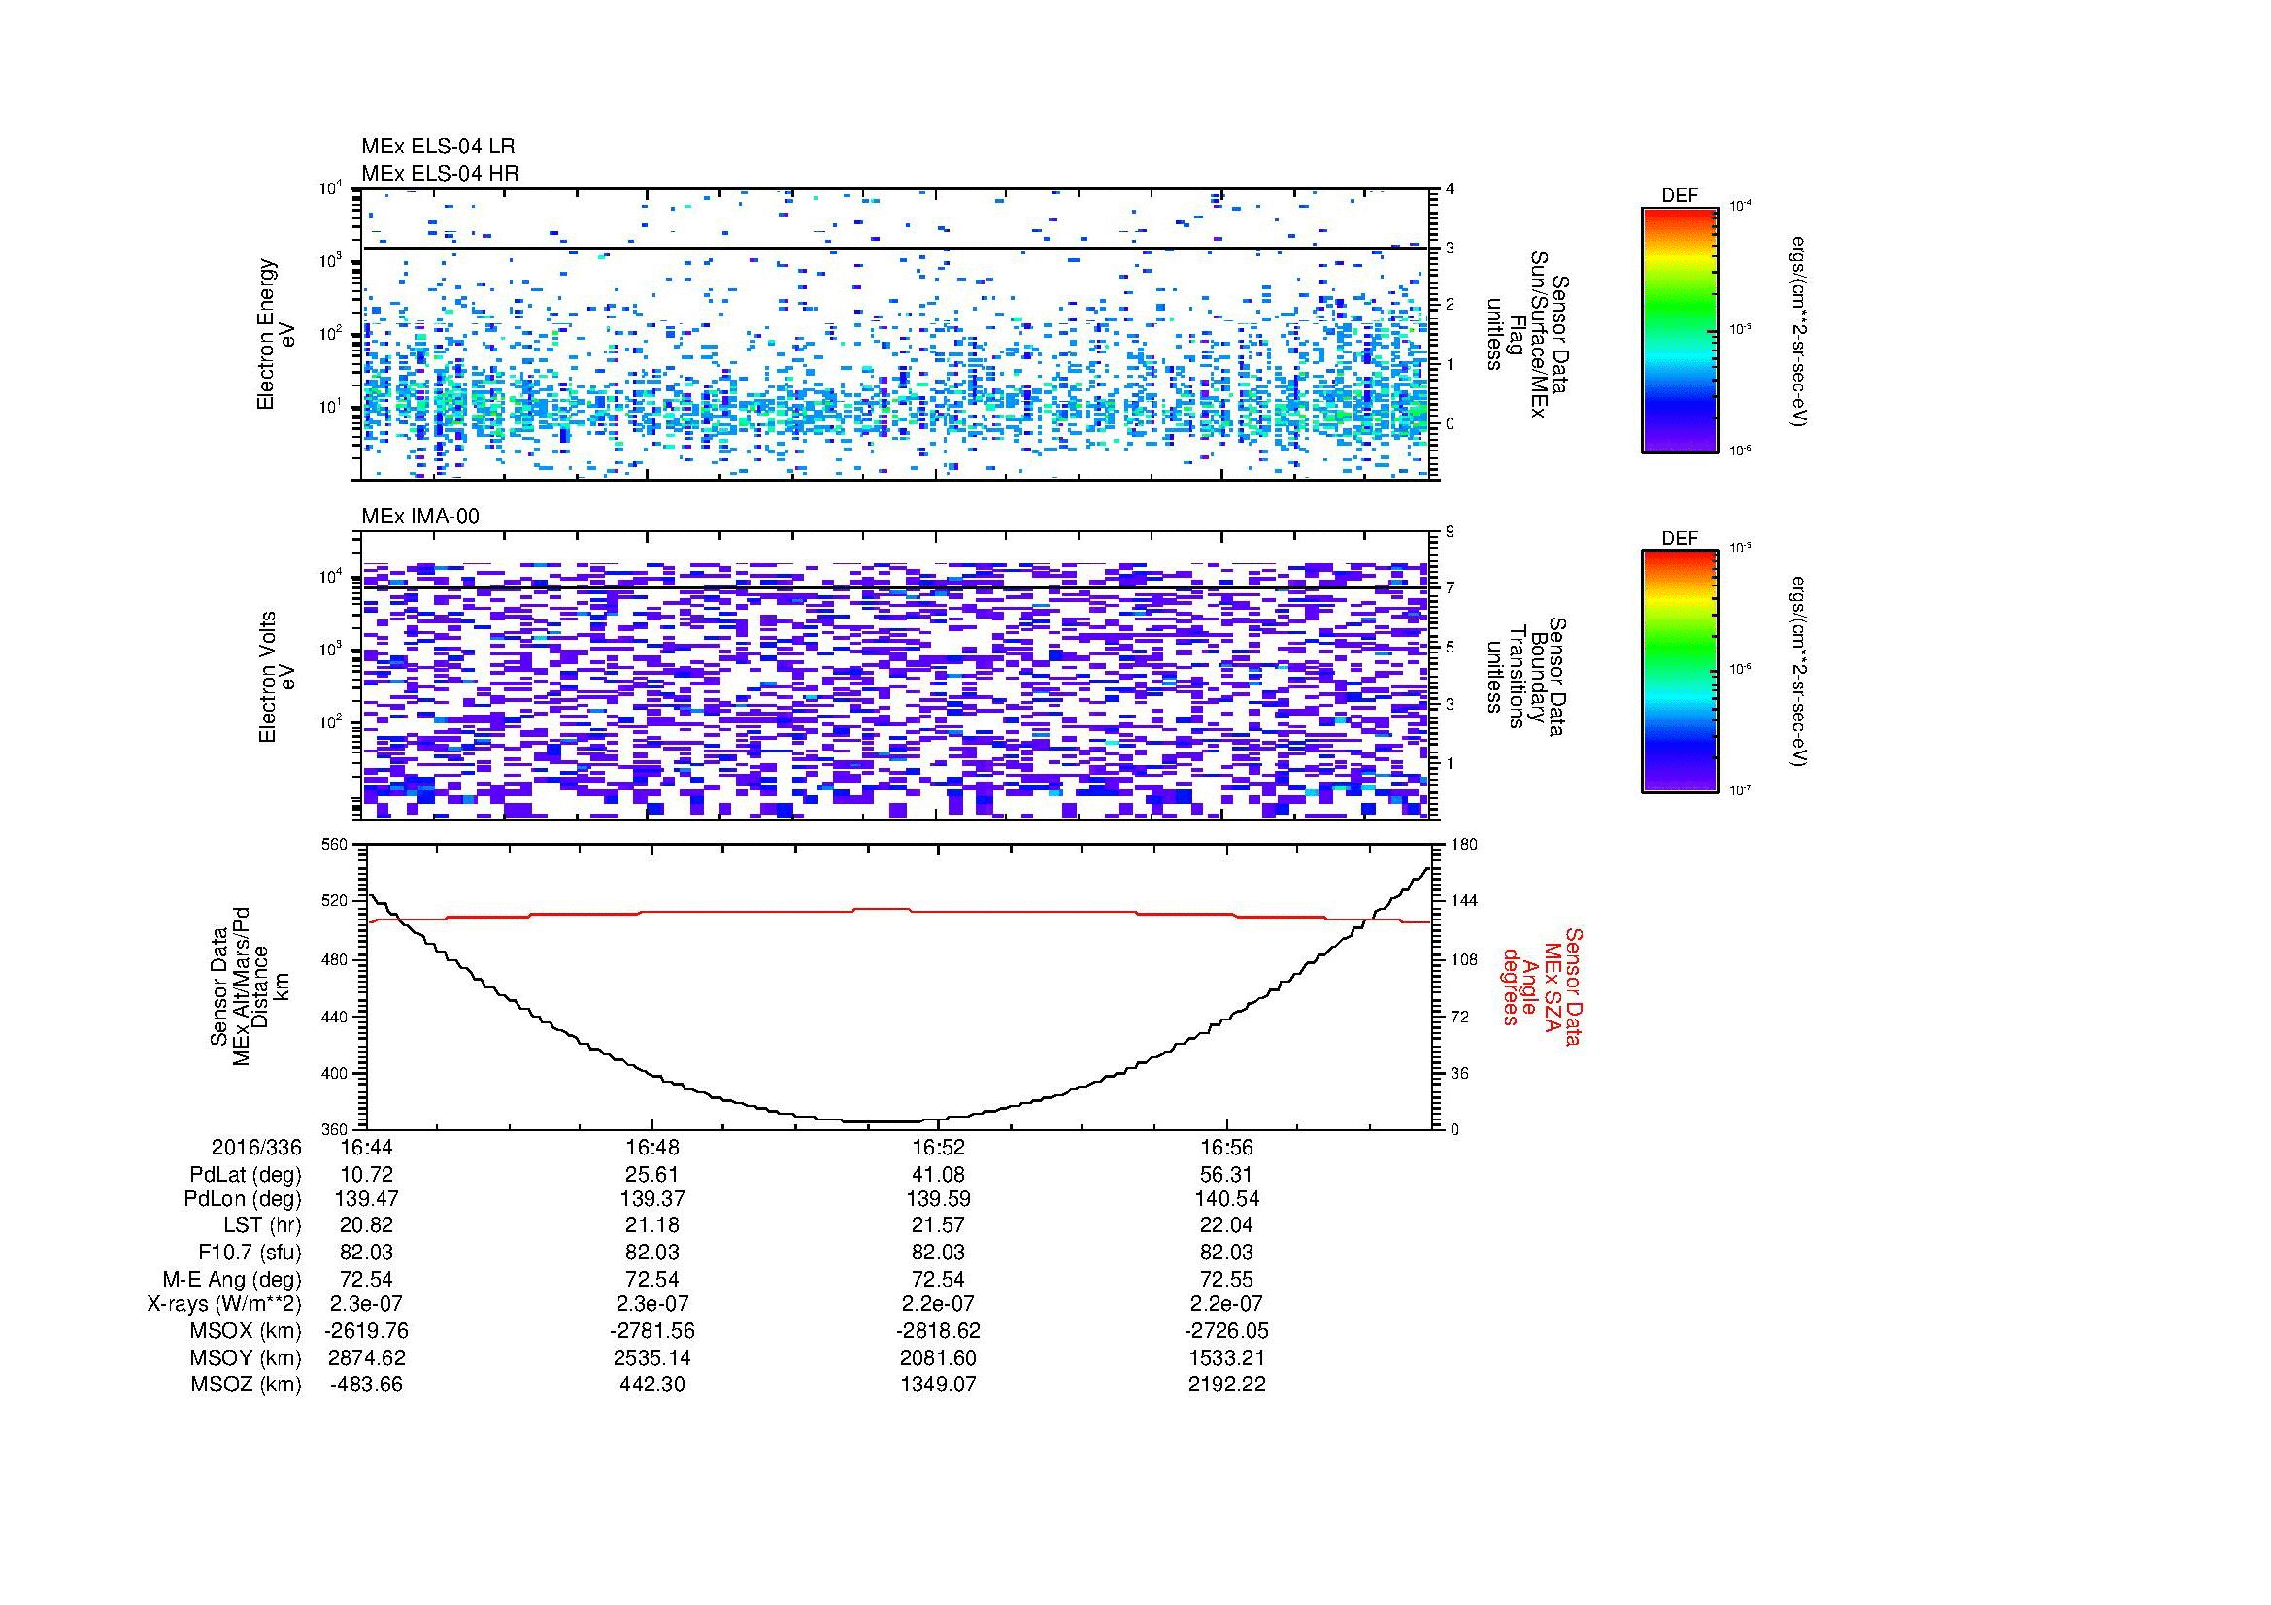Click the 'M-E Ang (deg)' row label
The image size is (2271, 1605).
(232, 1279)
